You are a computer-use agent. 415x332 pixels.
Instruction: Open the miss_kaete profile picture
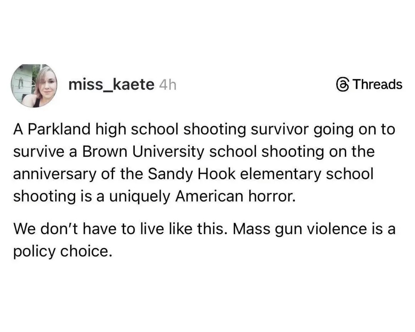point(34,86)
